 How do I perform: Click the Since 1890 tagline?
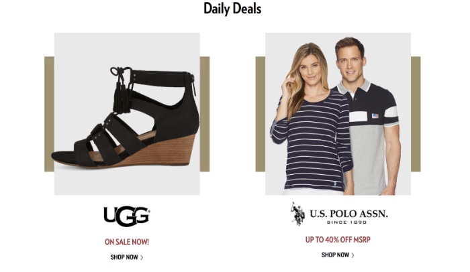coord(346,222)
